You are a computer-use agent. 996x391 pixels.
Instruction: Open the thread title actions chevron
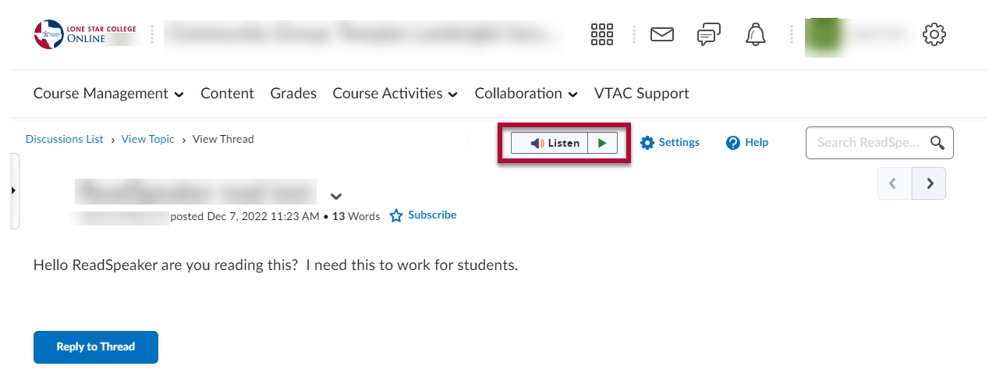[x=336, y=197]
